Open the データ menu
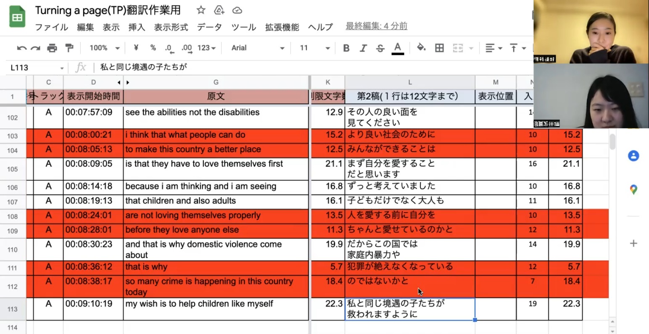The width and height of the screenshot is (649, 334). pyautogui.click(x=209, y=27)
